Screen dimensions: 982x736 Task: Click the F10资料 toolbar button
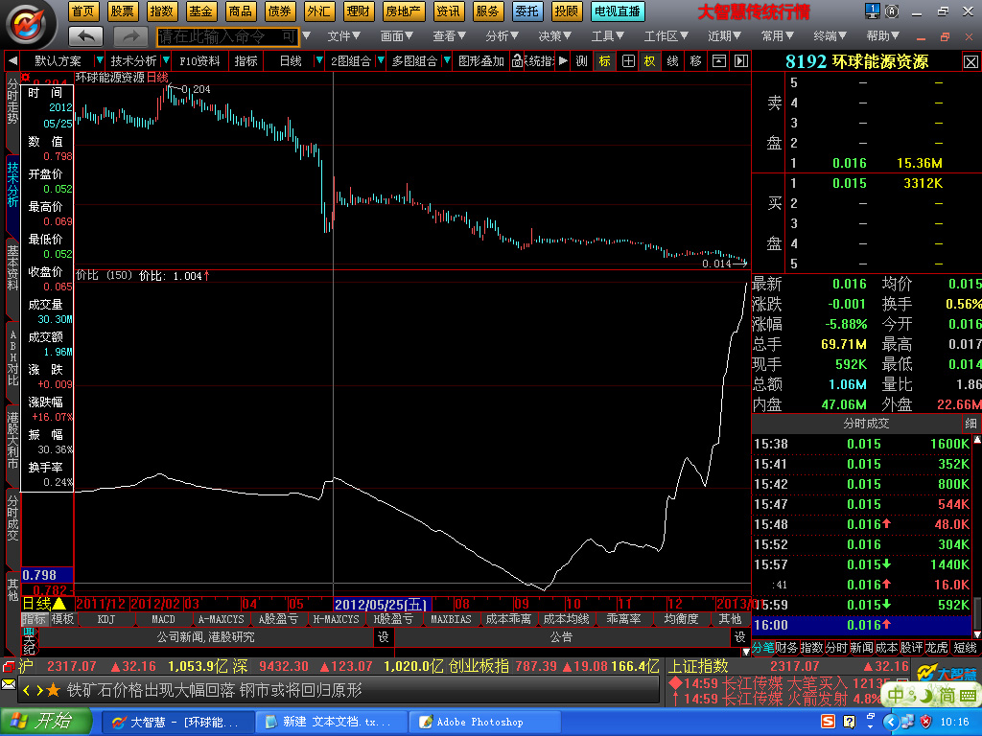(x=199, y=60)
